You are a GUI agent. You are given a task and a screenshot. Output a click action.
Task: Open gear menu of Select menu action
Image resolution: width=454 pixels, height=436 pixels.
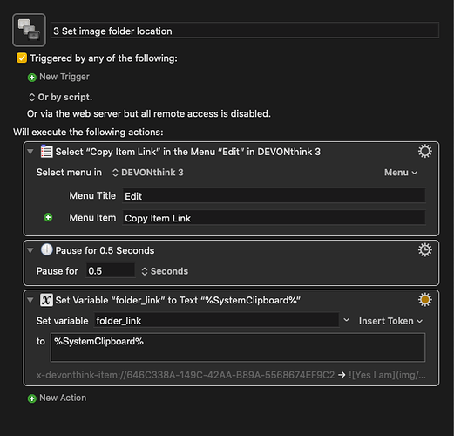tap(424, 152)
